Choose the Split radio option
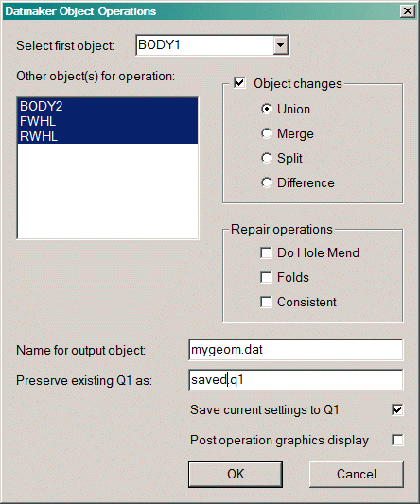The image size is (420, 504). click(267, 158)
